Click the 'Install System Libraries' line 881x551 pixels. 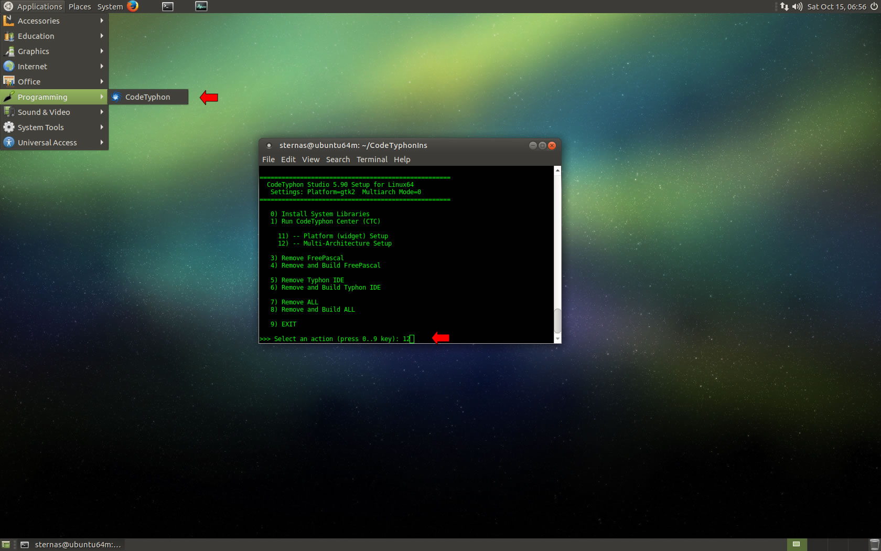coord(320,214)
